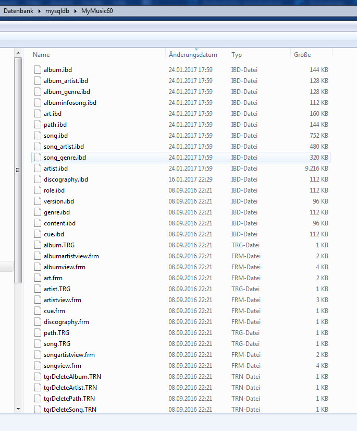Click the file icon of song.ibd
The height and width of the screenshot is (431, 357).
(38, 136)
